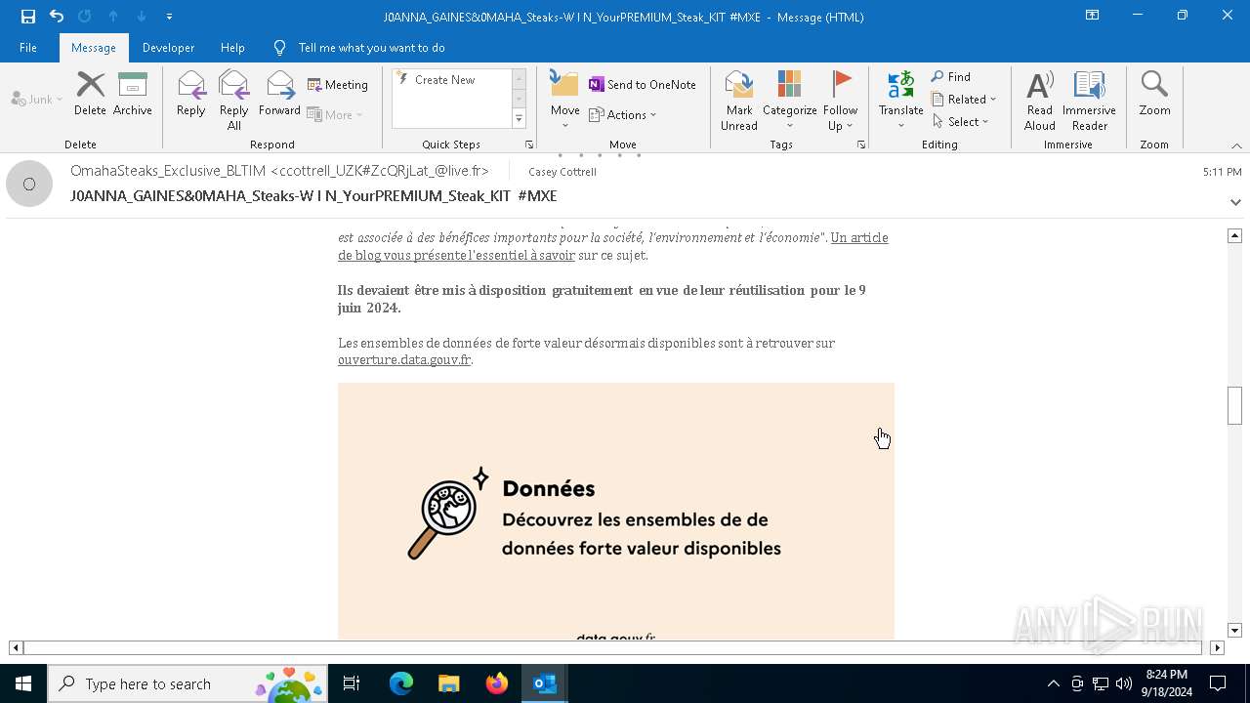The height and width of the screenshot is (703, 1250).
Task: Click the scroll down arrow of message
Action: (x=1234, y=631)
